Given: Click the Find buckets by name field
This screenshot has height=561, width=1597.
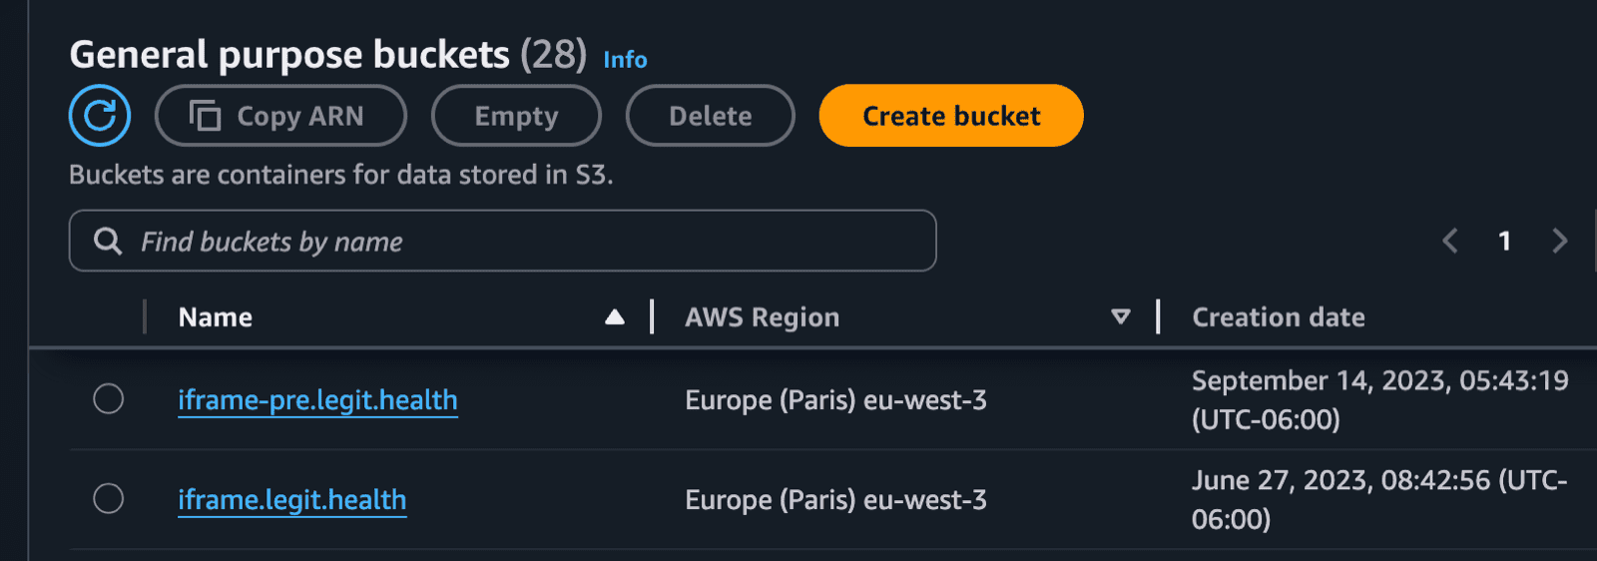Looking at the screenshot, I should pos(519,242).
